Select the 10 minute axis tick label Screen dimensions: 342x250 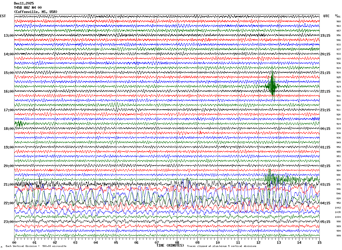click(218, 242)
